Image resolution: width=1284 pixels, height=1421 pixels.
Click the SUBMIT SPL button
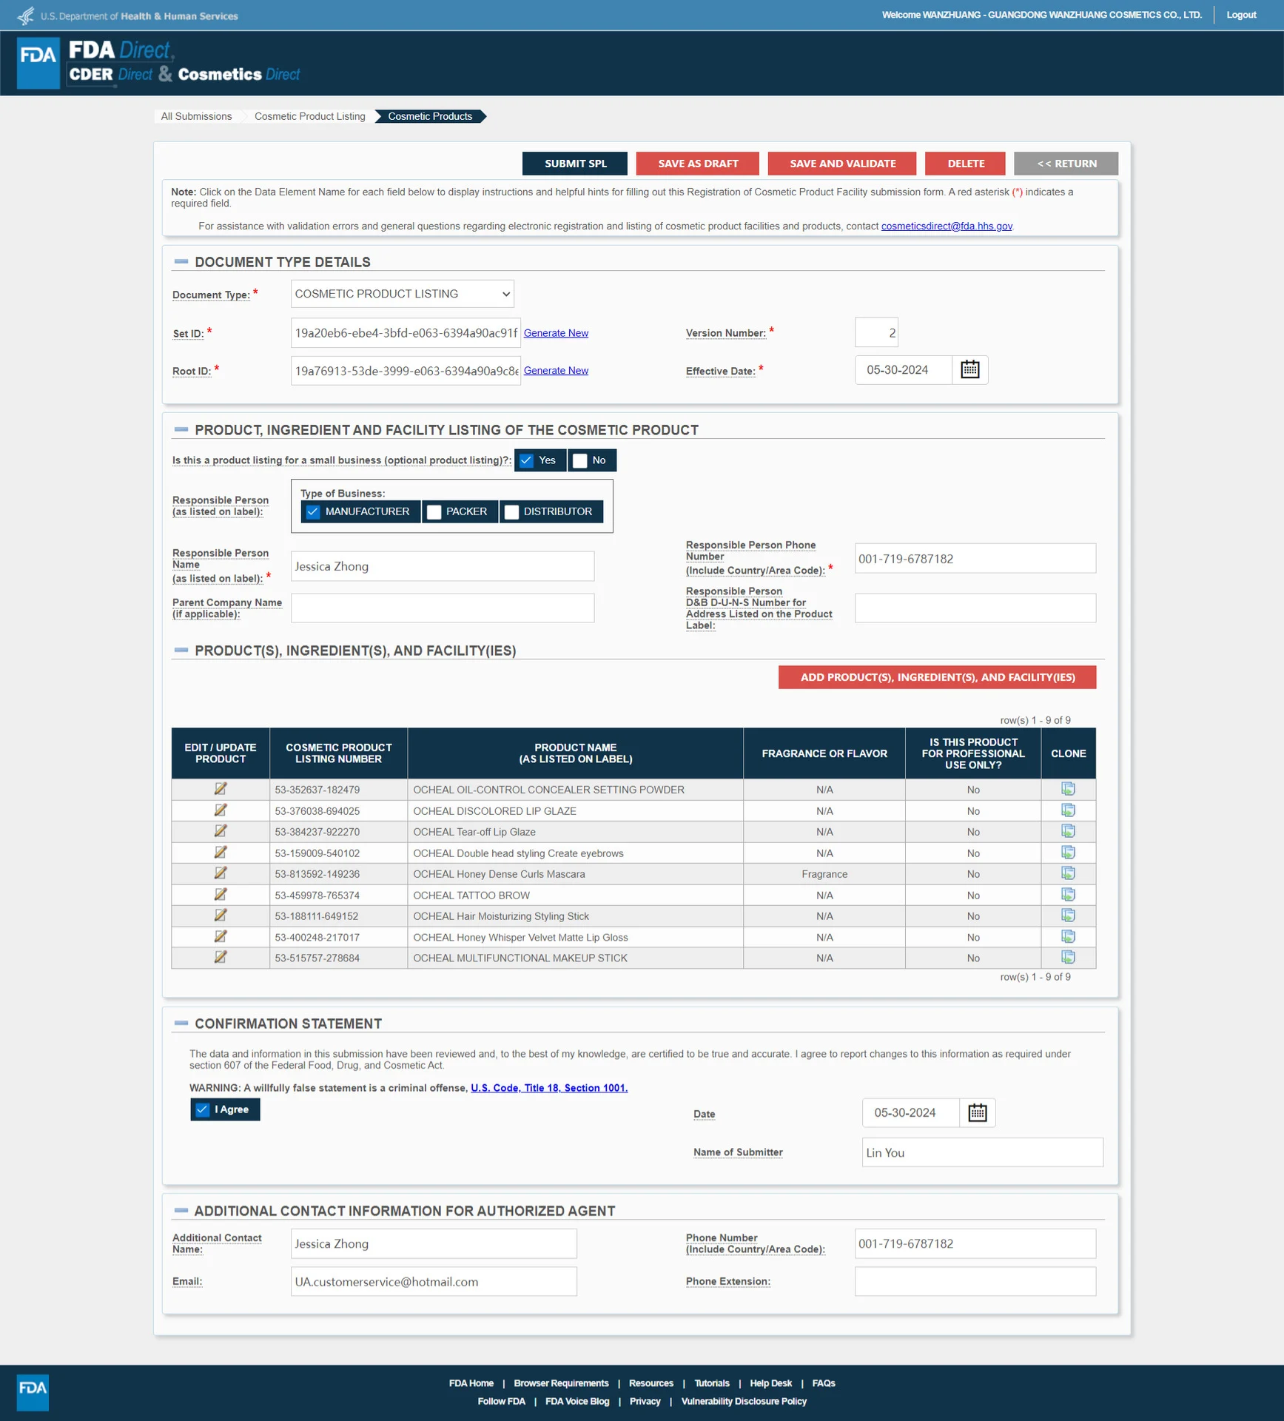575,164
